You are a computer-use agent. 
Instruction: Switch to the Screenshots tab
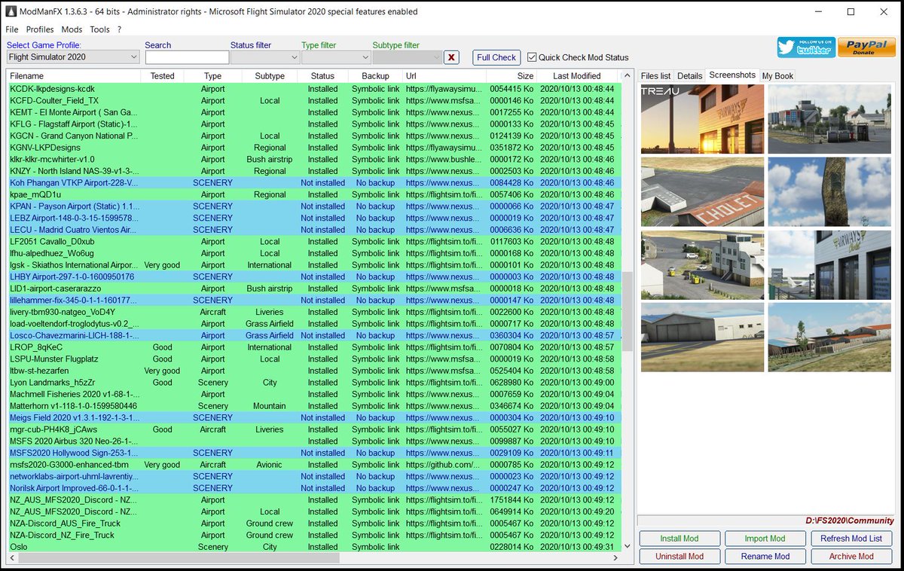(x=732, y=75)
